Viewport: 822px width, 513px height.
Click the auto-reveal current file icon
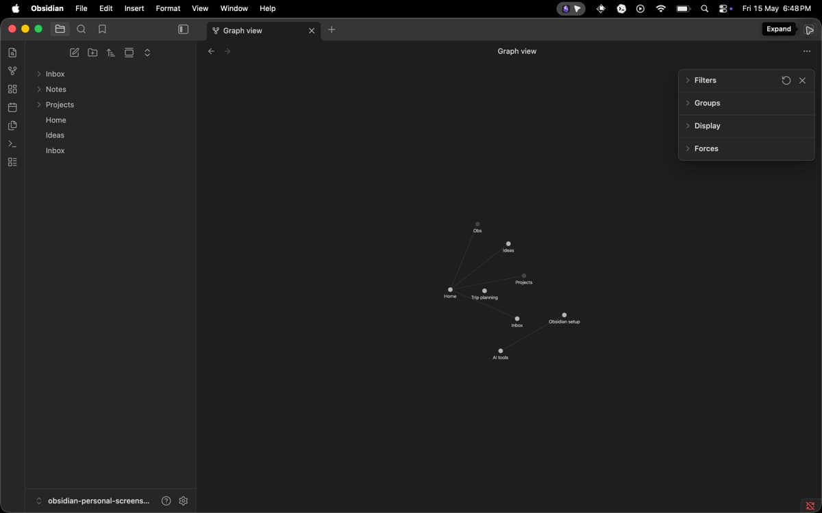[x=129, y=53]
